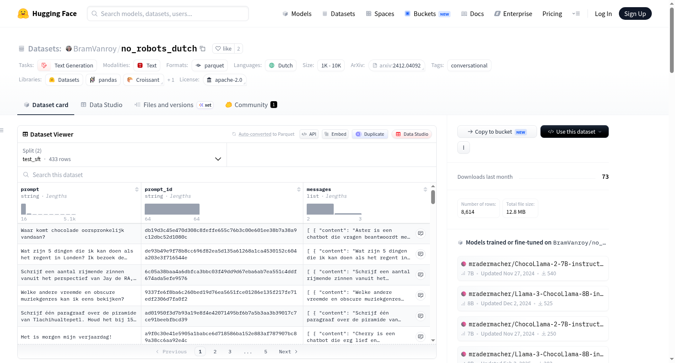Viewport: 675px width, 363px height.
Task: Expand messages of the Londen row
Action: 421,254
